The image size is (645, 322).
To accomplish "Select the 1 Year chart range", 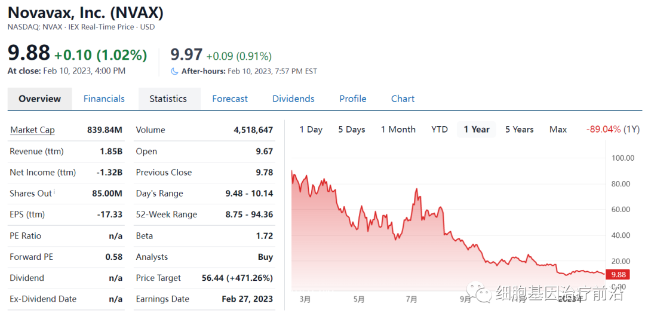I will click(x=476, y=130).
